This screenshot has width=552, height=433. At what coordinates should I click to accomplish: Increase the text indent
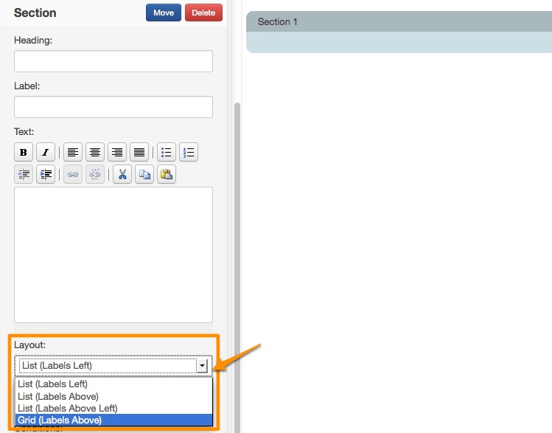tap(46, 175)
